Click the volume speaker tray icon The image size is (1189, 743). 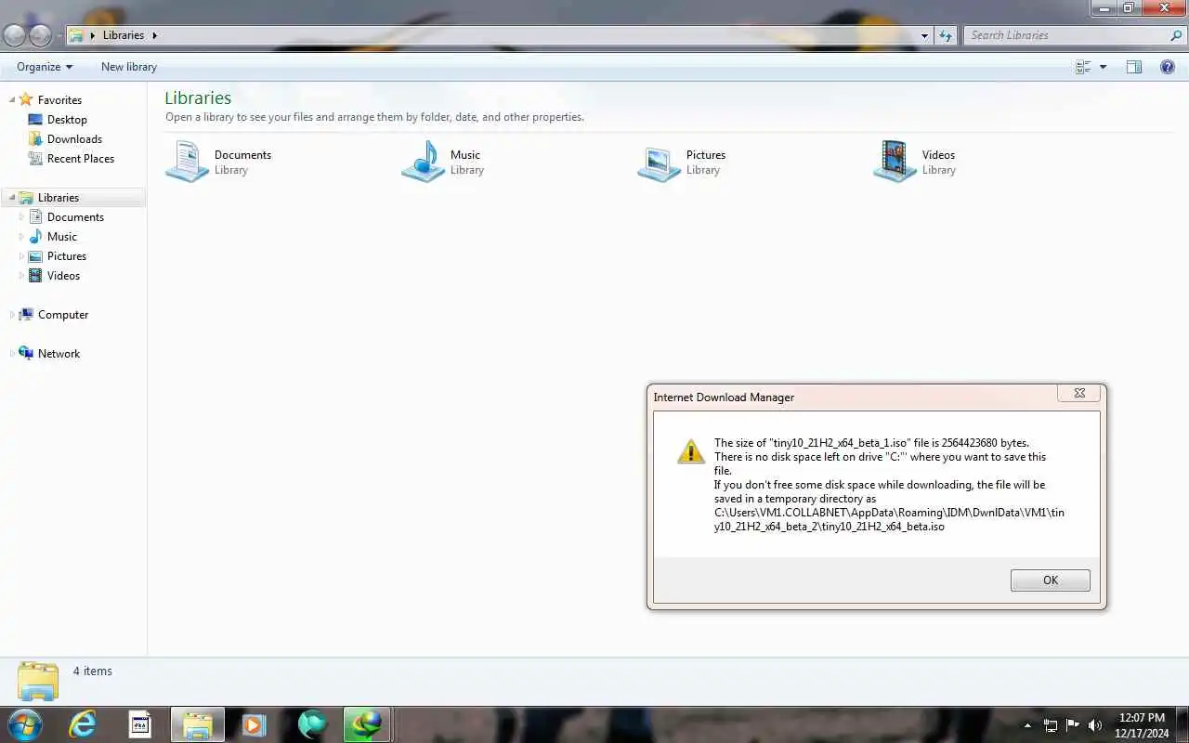tap(1095, 725)
